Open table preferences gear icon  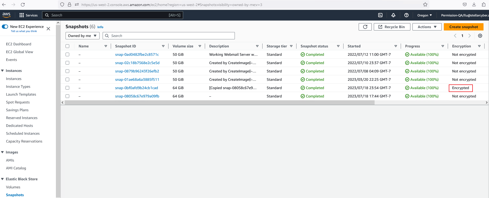point(480,36)
